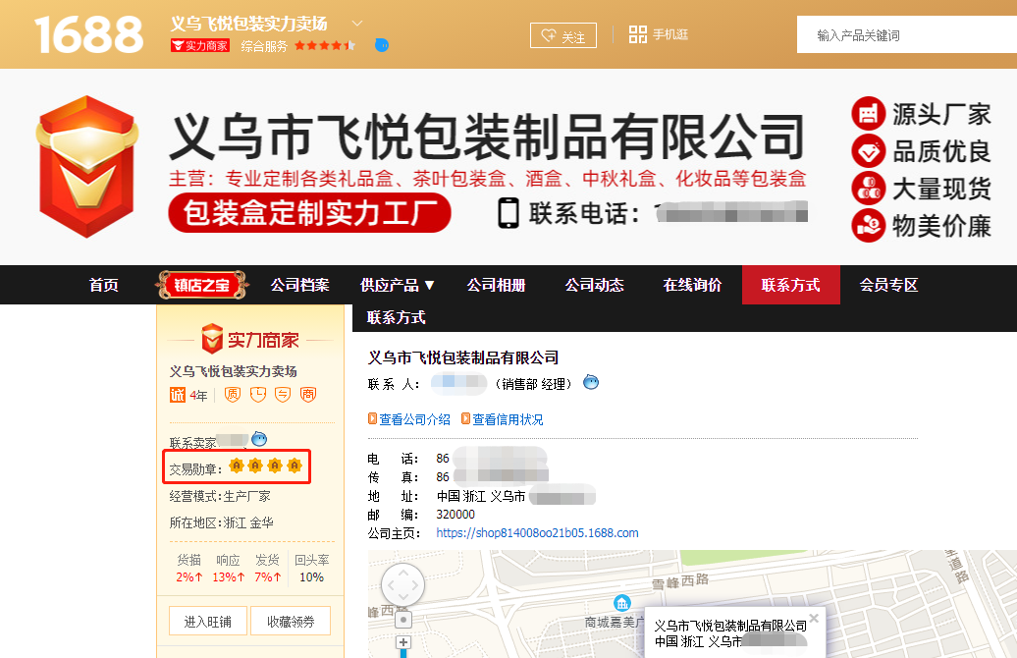Open the shop homepage URL link
The image size is (1017, 658).
538,532
